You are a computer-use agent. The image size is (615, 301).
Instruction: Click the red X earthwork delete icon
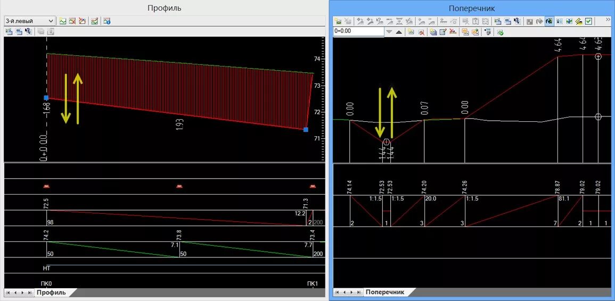(452, 32)
